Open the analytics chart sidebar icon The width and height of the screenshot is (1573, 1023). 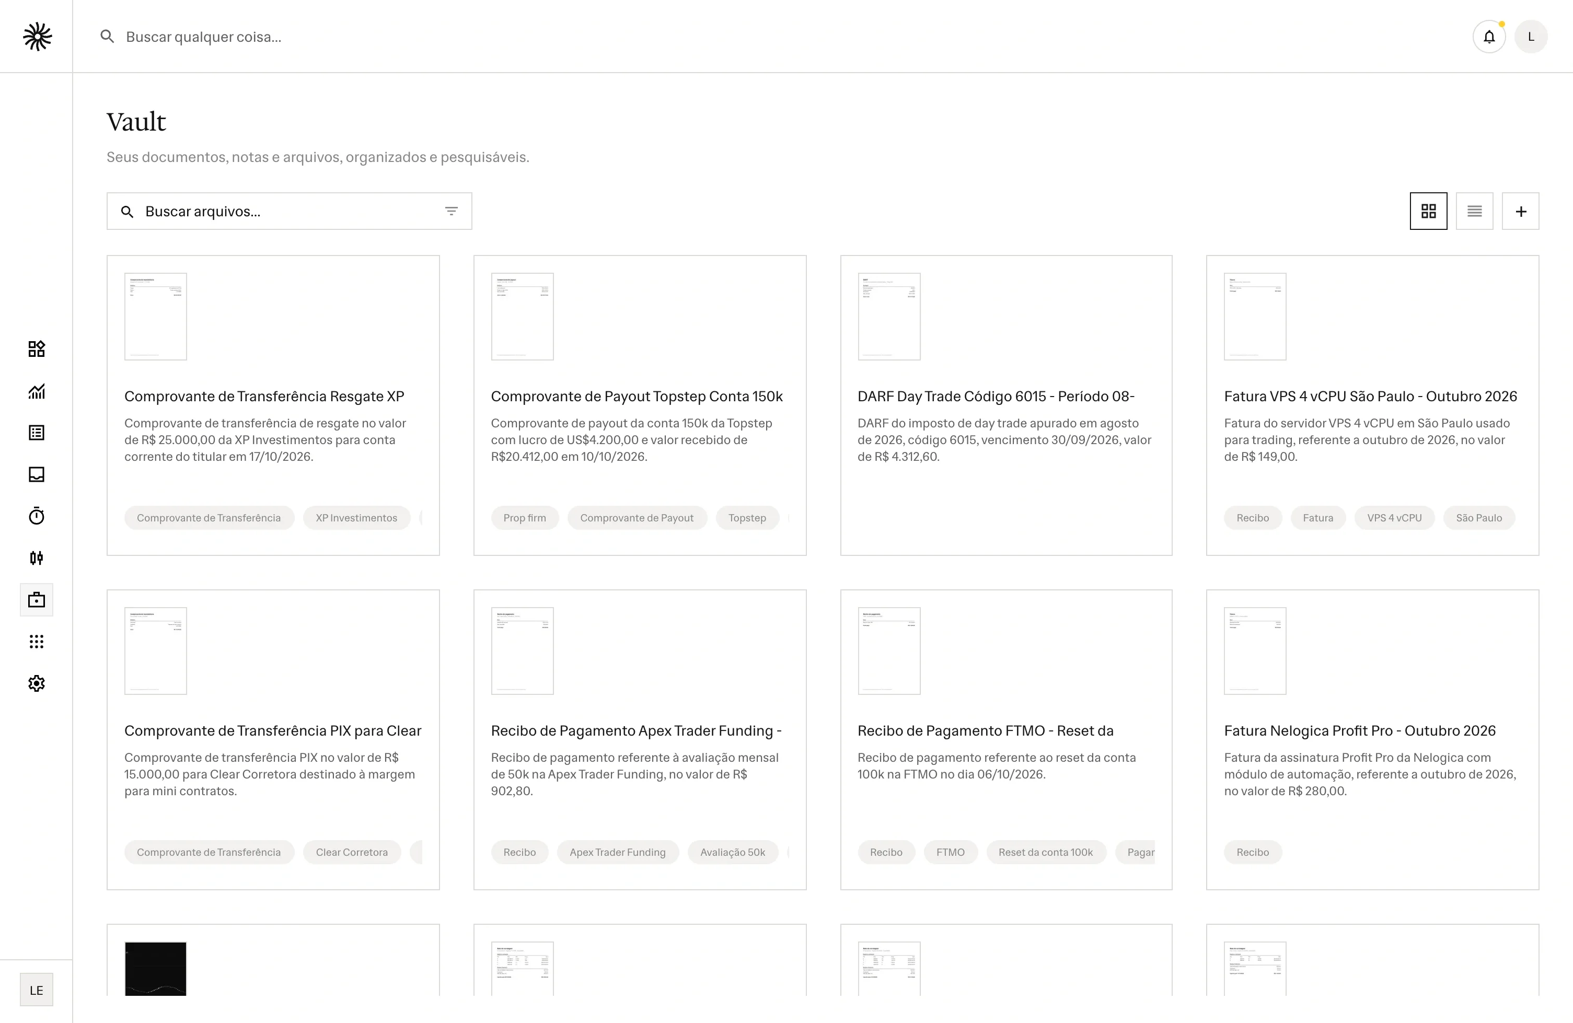click(x=37, y=391)
